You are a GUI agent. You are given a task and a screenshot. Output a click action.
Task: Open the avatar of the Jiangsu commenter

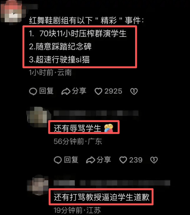coord(38,185)
